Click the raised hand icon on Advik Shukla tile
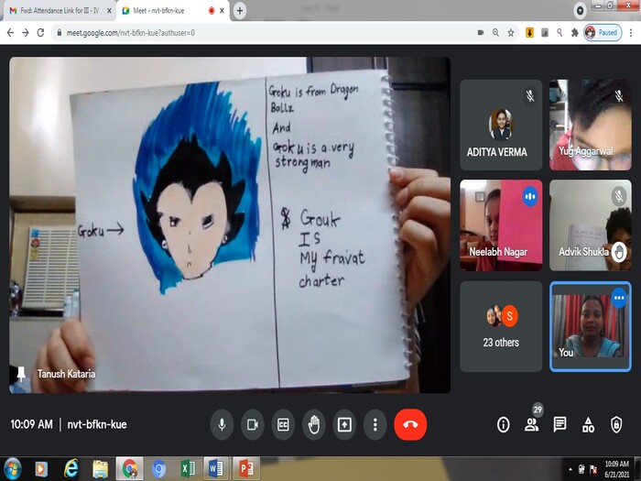This screenshot has width=641, height=481. pos(619,252)
